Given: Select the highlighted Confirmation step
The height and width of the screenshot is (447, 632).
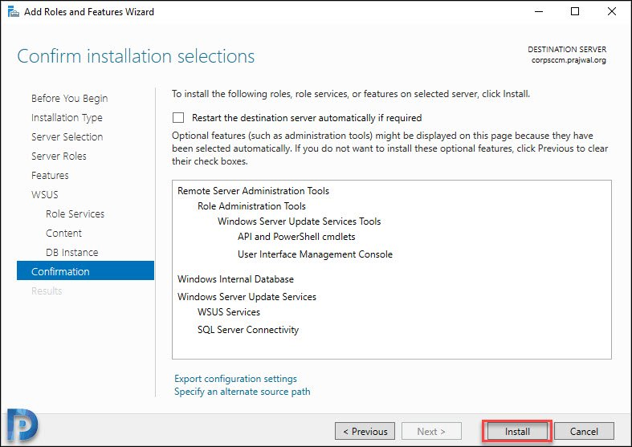Looking at the screenshot, I should tap(85, 270).
